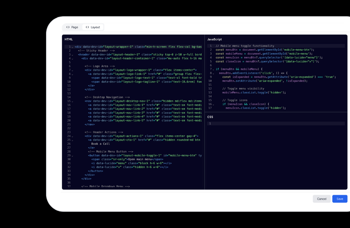Collapse the layout-actions div on line 24
This screenshot has width=350, height=228.
[72, 136]
